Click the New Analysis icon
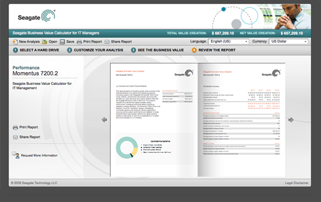The width and height of the screenshot is (321, 202). [x=15, y=42]
